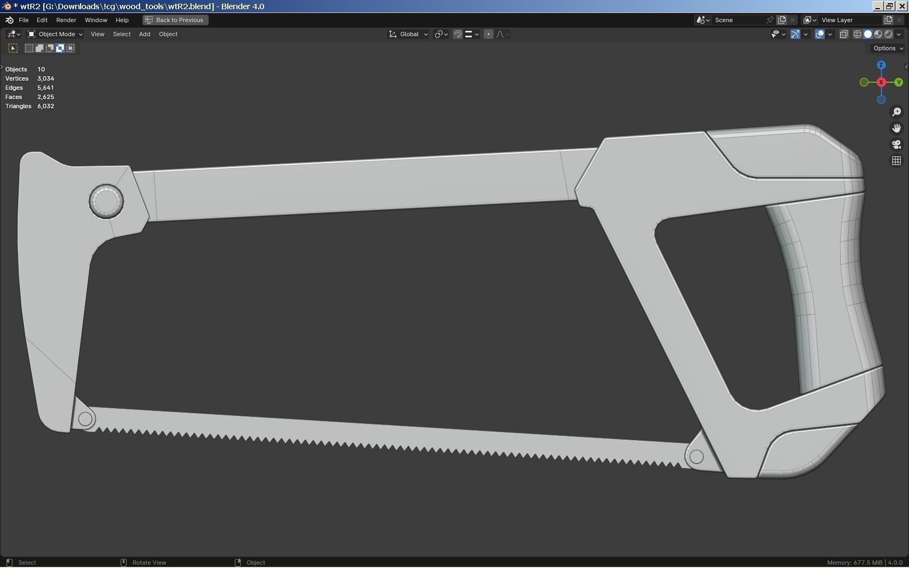Click the zoom view magnifier icon
This screenshot has height=568, width=909.
click(x=897, y=112)
